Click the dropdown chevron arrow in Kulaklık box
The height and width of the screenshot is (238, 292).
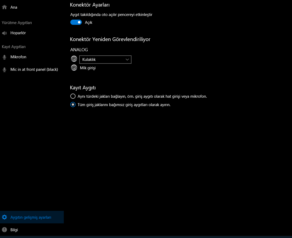(127, 60)
